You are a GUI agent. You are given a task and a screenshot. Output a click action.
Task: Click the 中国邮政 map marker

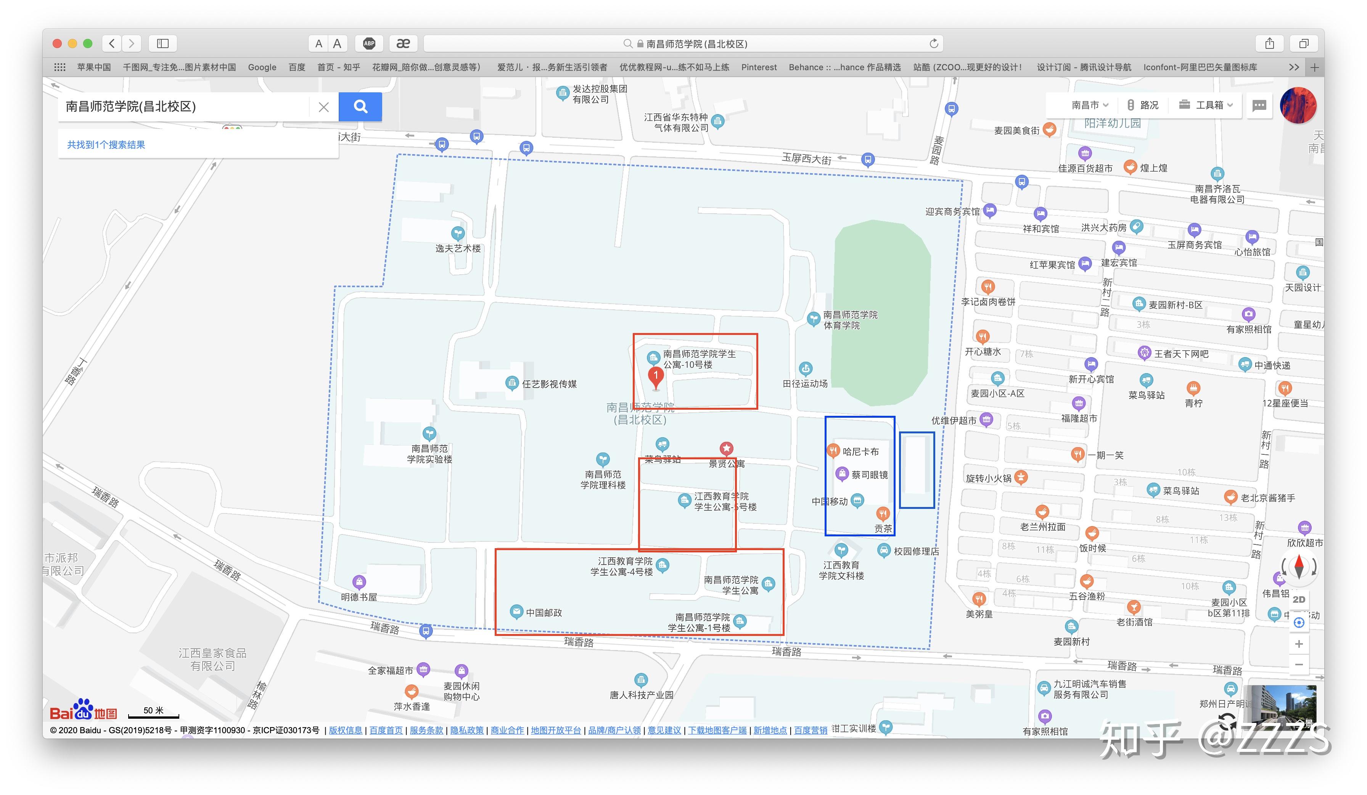pyautogui.click(x=516, y=612)
